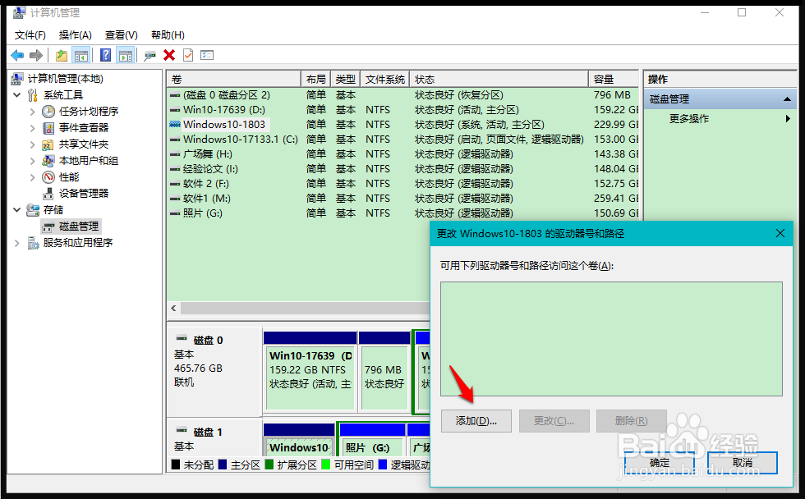Image resolution: width=805 pixels, height=499 pixels.
Task: Expand the 服务和应用程序 node arrow
Action: click(x=17, y=243)
